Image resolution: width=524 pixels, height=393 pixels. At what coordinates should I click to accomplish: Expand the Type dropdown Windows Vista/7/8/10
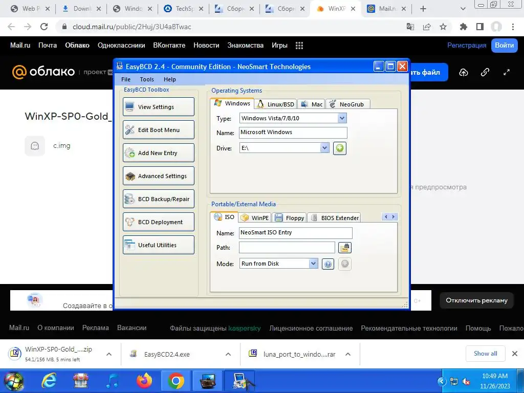tap(342, 118)
